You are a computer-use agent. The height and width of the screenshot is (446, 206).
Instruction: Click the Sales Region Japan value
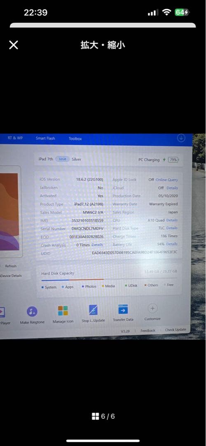pyautogui.click(x=173, y=212)
